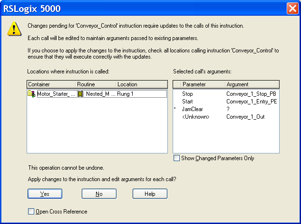Sort by the Container column header
This screenshot has width=301, height=224.
[51, 84]
